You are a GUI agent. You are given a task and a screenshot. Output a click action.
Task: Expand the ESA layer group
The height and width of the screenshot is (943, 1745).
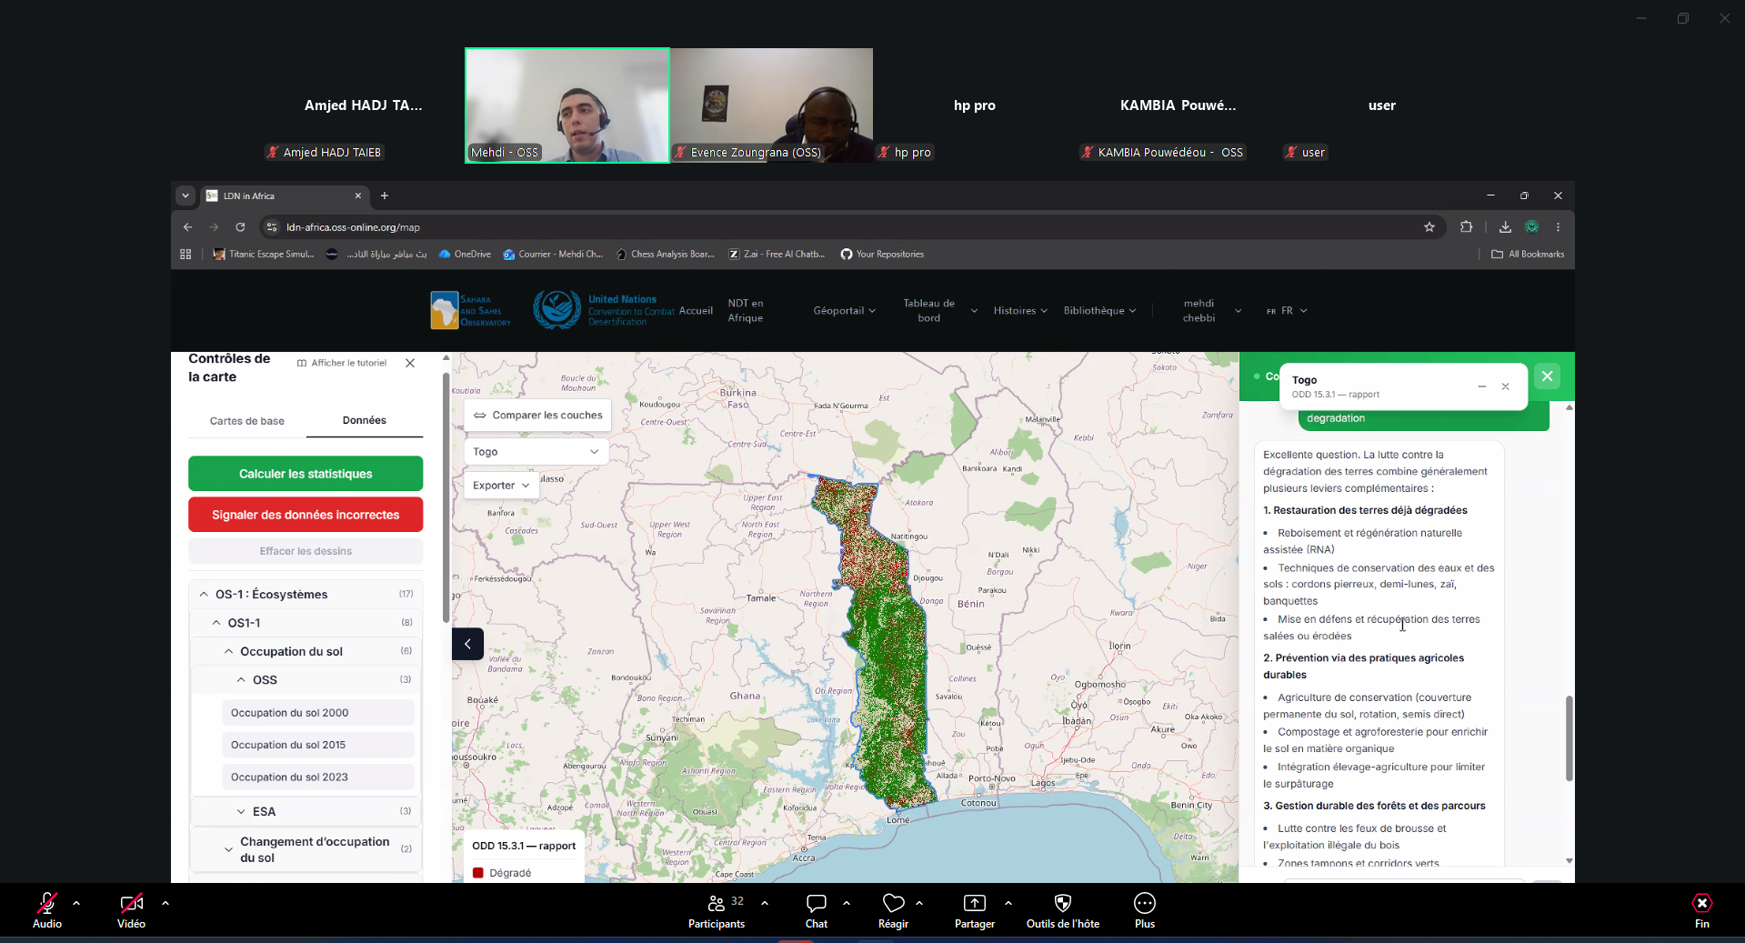coord(306,811)
